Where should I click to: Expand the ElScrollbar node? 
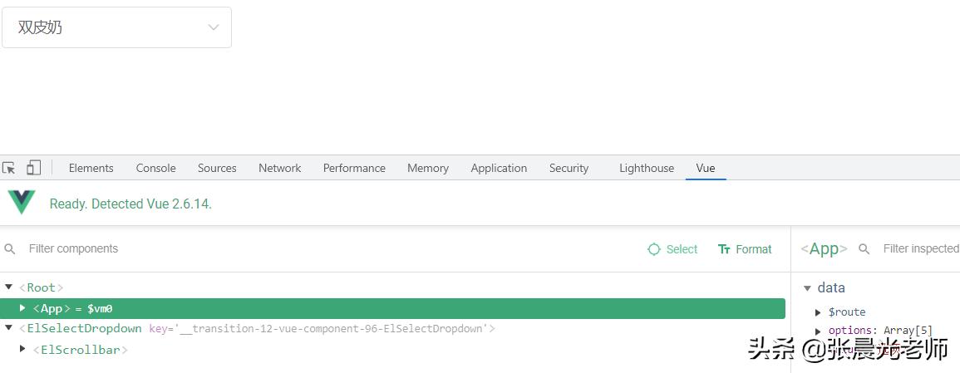click(x=23, y=350)
